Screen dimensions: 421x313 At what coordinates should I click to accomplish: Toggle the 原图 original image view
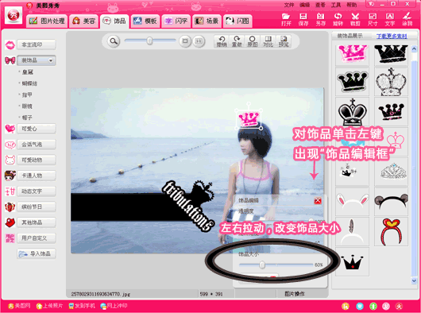point(252,41)
